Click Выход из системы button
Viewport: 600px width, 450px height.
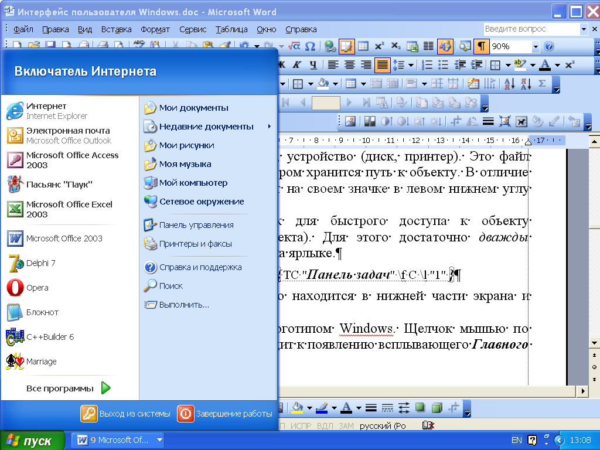(125, 414)
